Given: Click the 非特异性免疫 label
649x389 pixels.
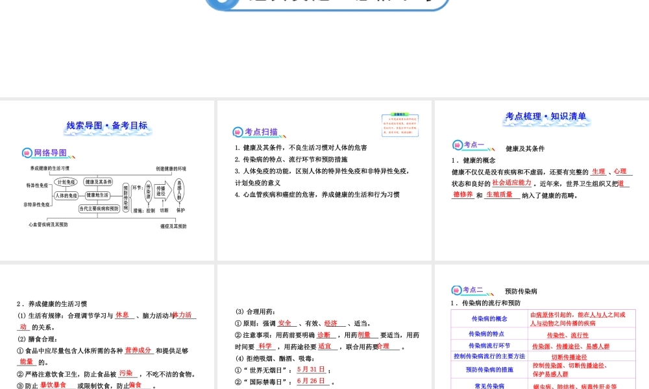Looking at the screenshot, I should click(x=37, y=205).
